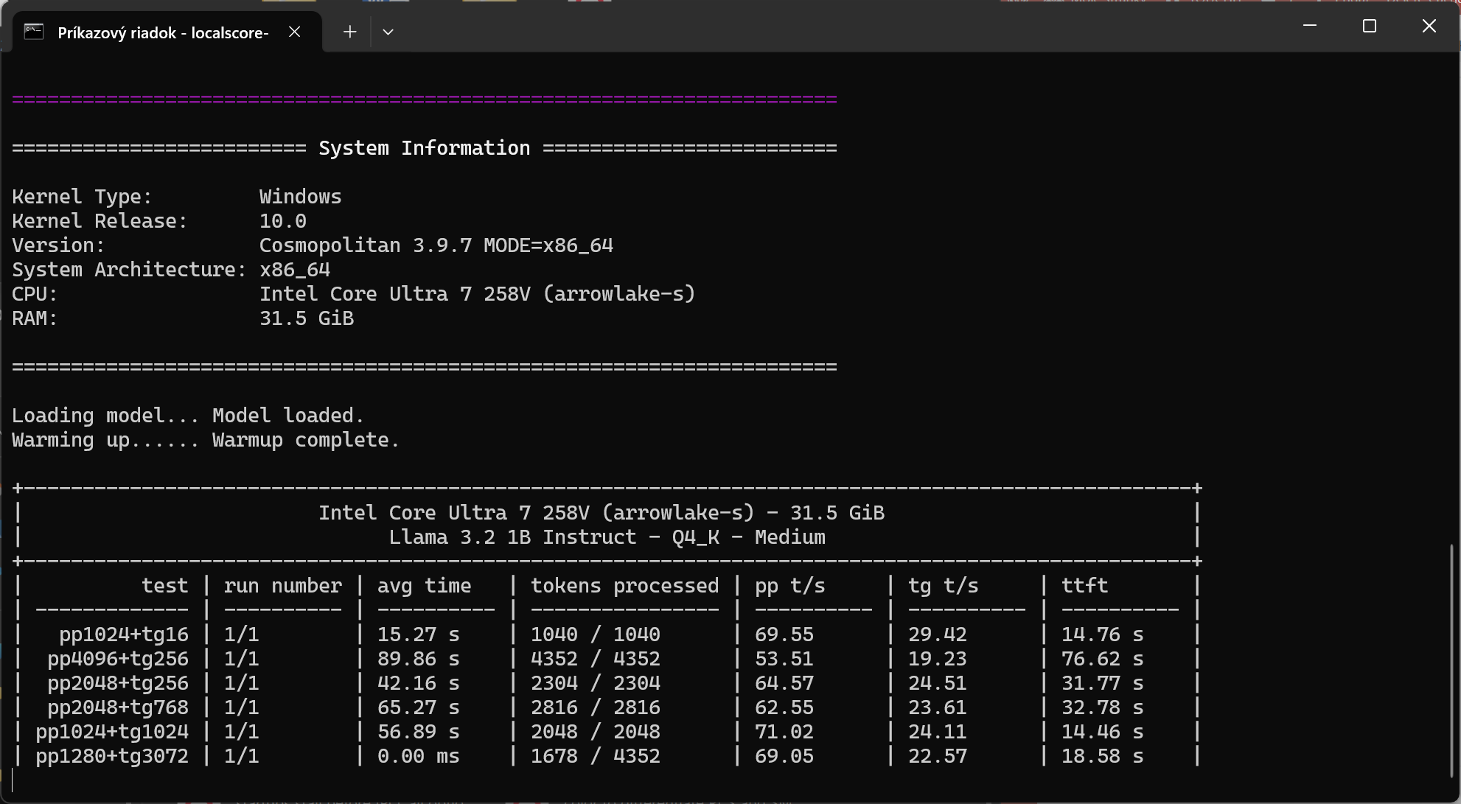1461x804 pixels.
Task: Click the Warmup complete message
Action: [306, 440]
